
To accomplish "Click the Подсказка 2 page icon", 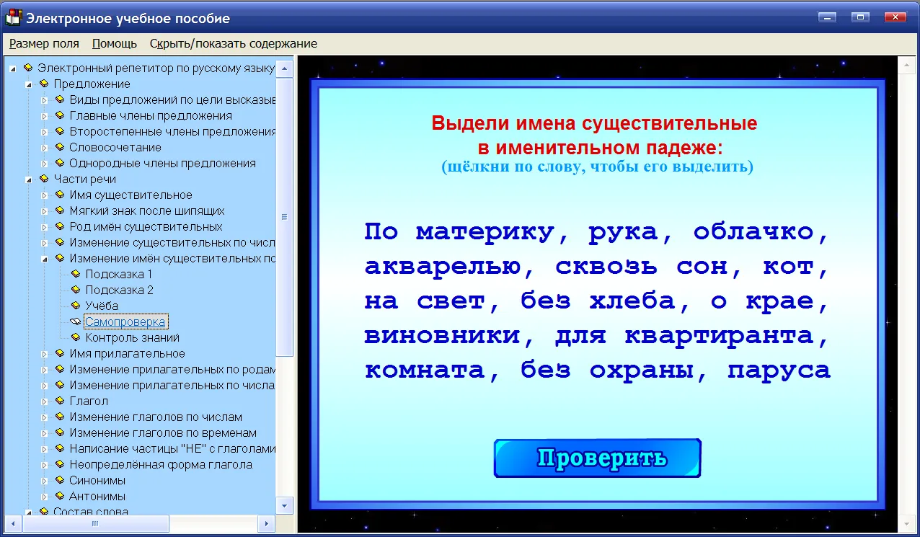I will tap(76, 290).
